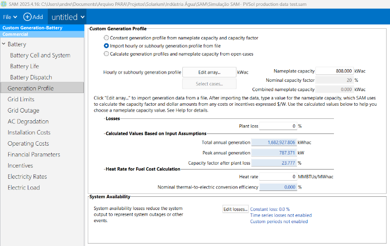Click the Combined nameplate capacity value field
The width and height of the screenshot is (390, 246).
pyautogui.click(x=334, y=90)
